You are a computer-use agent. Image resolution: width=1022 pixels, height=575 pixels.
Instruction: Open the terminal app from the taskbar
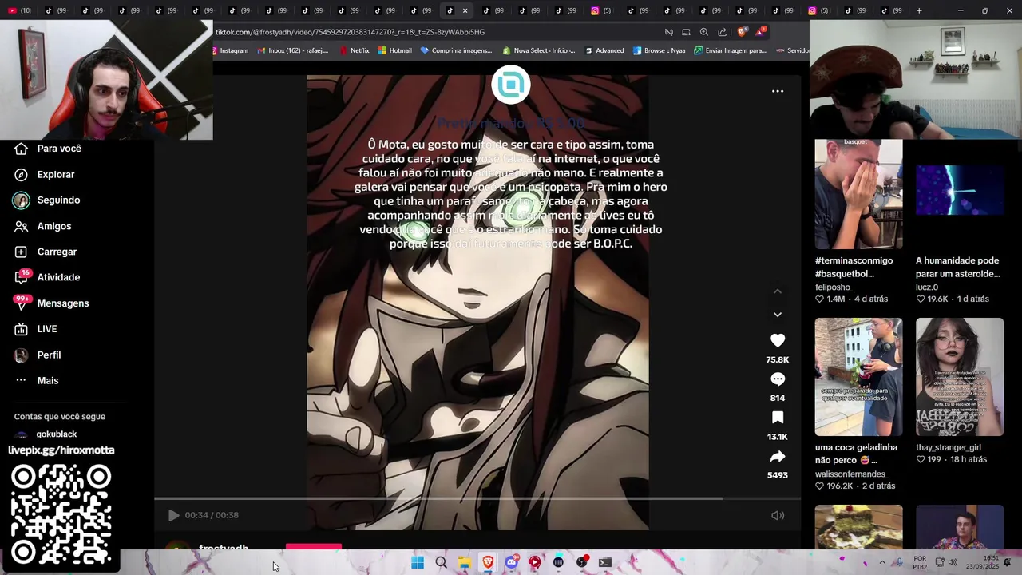(605, 562)
